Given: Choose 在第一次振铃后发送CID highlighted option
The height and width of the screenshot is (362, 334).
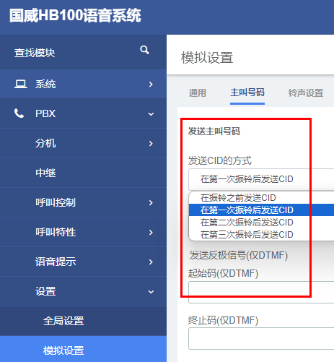Looking at the screenshot, I should click(x=261, y=210).
